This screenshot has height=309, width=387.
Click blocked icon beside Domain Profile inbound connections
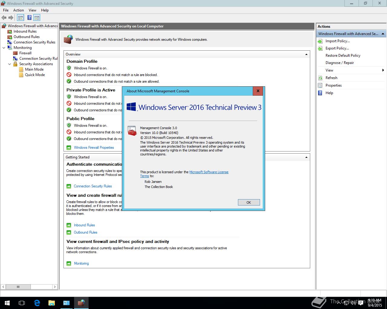69,75
